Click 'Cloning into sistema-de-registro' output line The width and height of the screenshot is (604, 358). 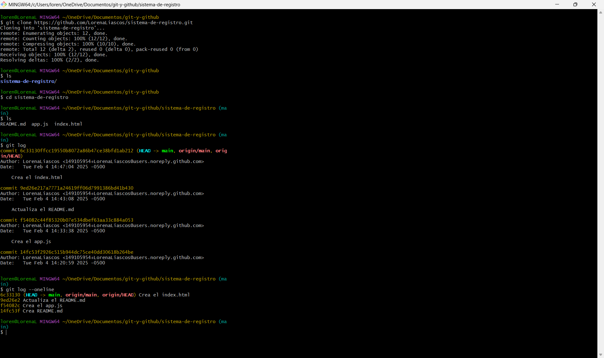point(53,28)
